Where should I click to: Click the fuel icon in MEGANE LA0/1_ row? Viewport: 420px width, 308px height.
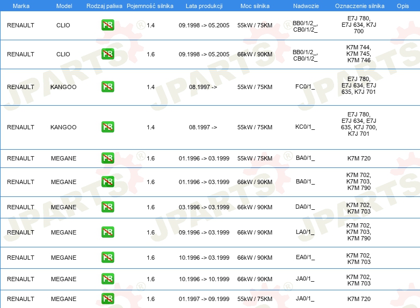click(107, 232)
